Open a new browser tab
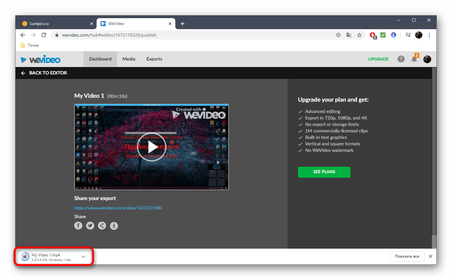This screenshot has width=452, height=280. (183, 24)
